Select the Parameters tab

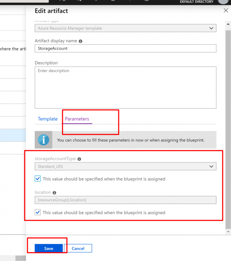[77, 119]
